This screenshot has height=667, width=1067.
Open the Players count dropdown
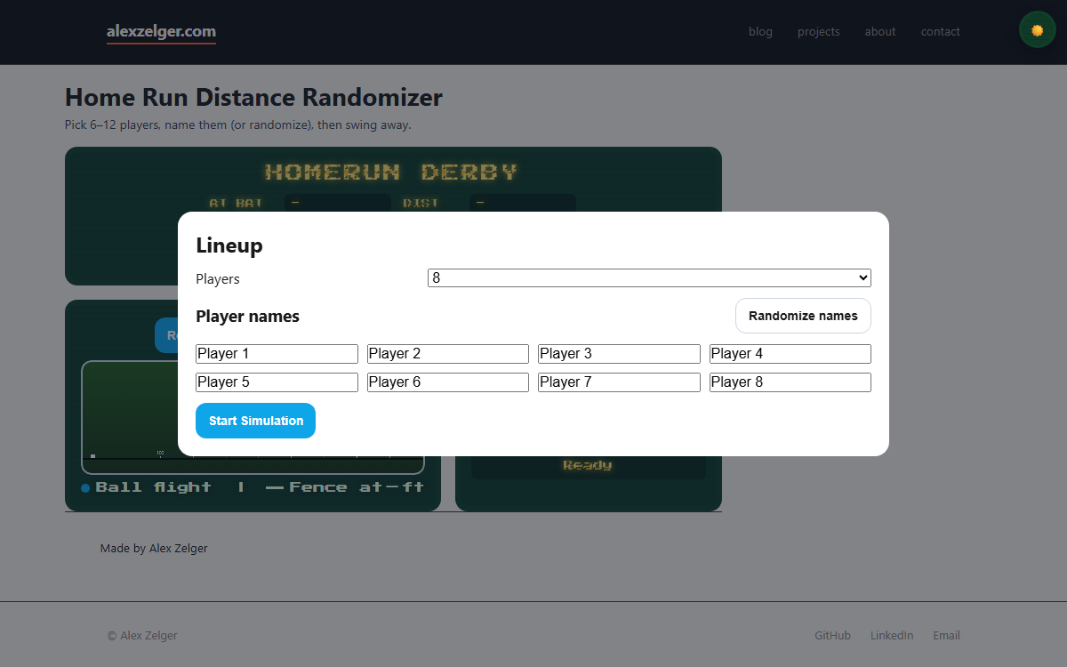[x=649, y=278]
